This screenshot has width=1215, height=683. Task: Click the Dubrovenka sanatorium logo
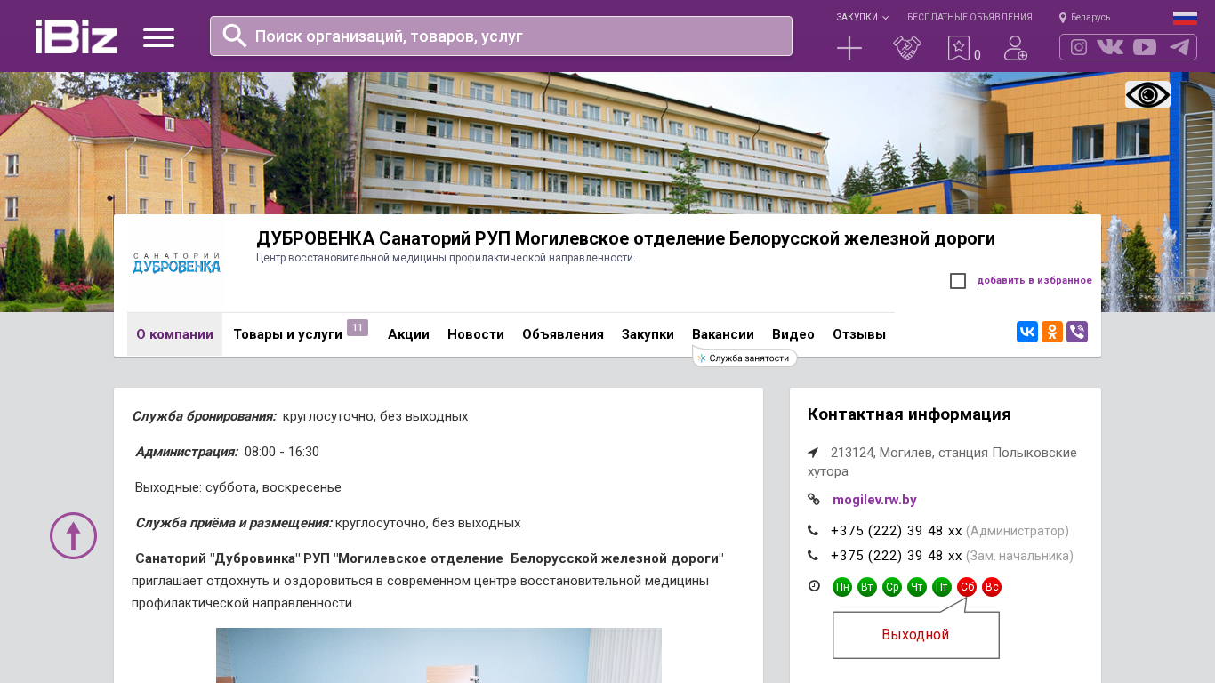tap(176, 263)
